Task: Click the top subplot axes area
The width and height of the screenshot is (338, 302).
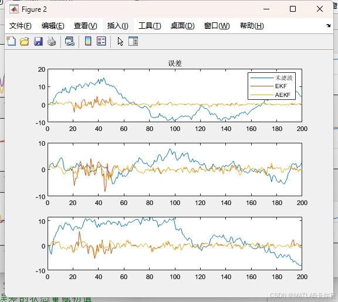Action: point(175,95)
